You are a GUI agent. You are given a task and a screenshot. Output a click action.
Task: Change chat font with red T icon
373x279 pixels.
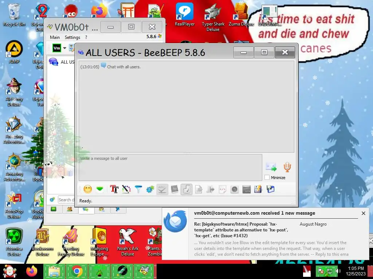coord(114,189)
